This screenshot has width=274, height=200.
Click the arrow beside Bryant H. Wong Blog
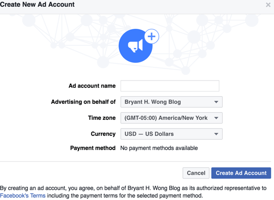point(216,102)
